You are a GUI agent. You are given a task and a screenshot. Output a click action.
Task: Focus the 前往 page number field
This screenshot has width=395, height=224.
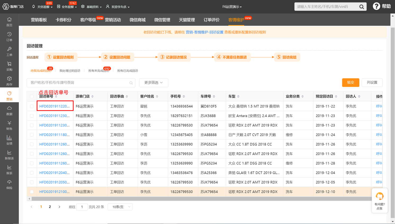coord(82,207)
